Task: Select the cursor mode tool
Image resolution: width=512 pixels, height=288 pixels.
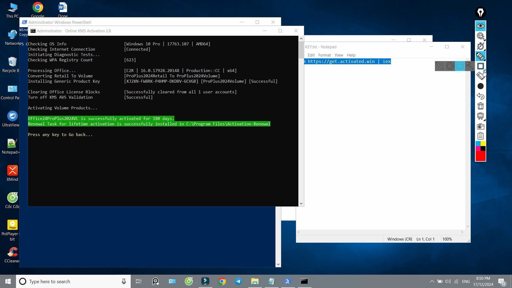Action: [481, 36]
